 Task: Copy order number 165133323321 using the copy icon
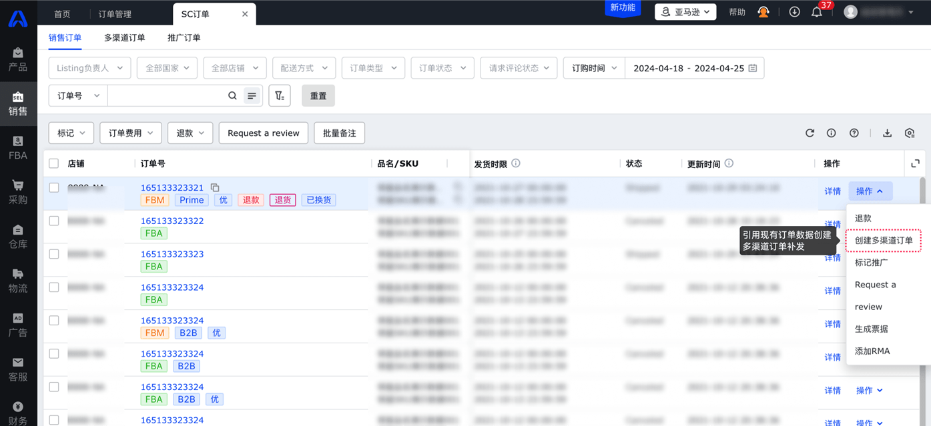(215, 188)
